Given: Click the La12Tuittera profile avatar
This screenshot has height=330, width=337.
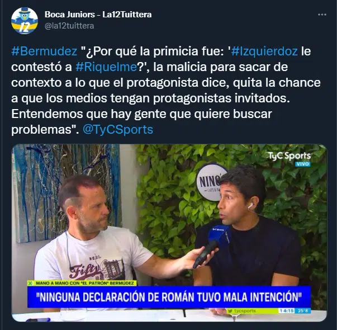Looking at the screenshot, I should (25, 21).
